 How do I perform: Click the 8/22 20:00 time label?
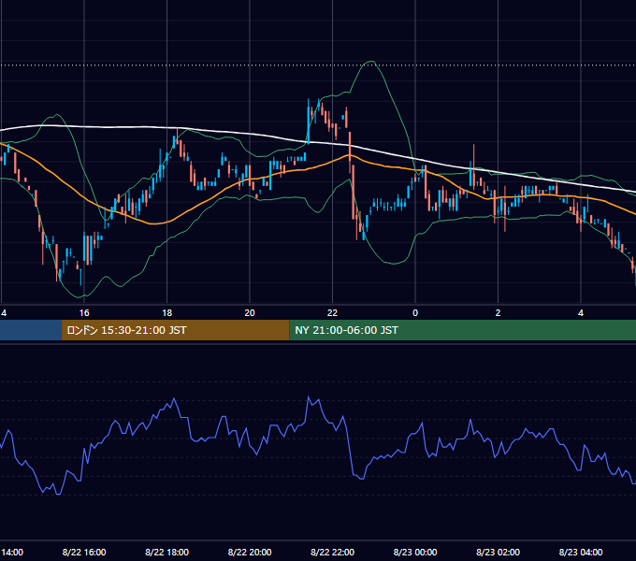coord(250,552)
